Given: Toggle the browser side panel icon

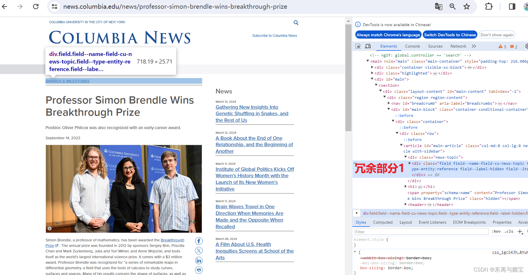Looking at the screenshot, I should point(512,6).
